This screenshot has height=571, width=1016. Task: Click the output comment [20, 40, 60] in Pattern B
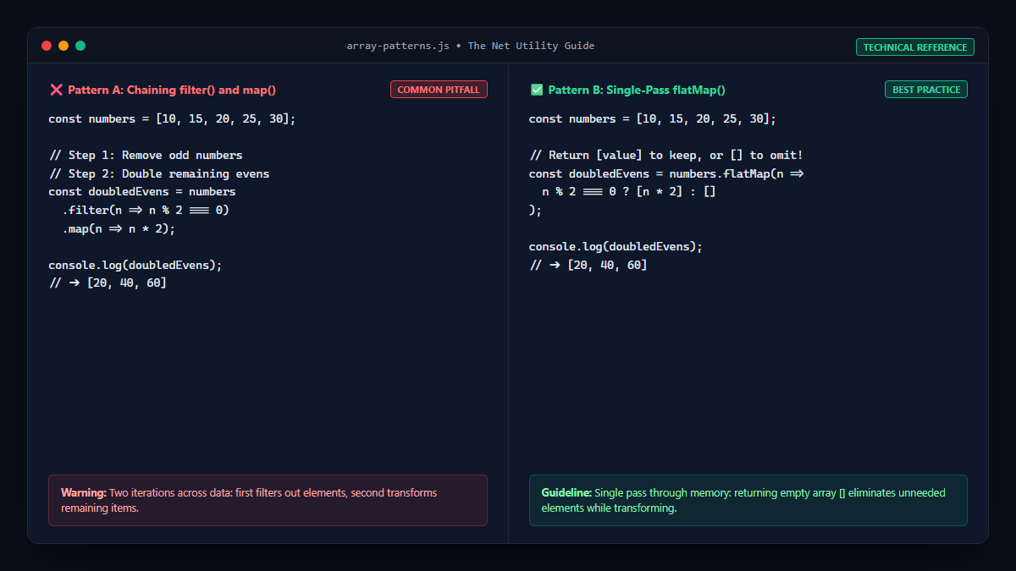(x=588, y=266)
